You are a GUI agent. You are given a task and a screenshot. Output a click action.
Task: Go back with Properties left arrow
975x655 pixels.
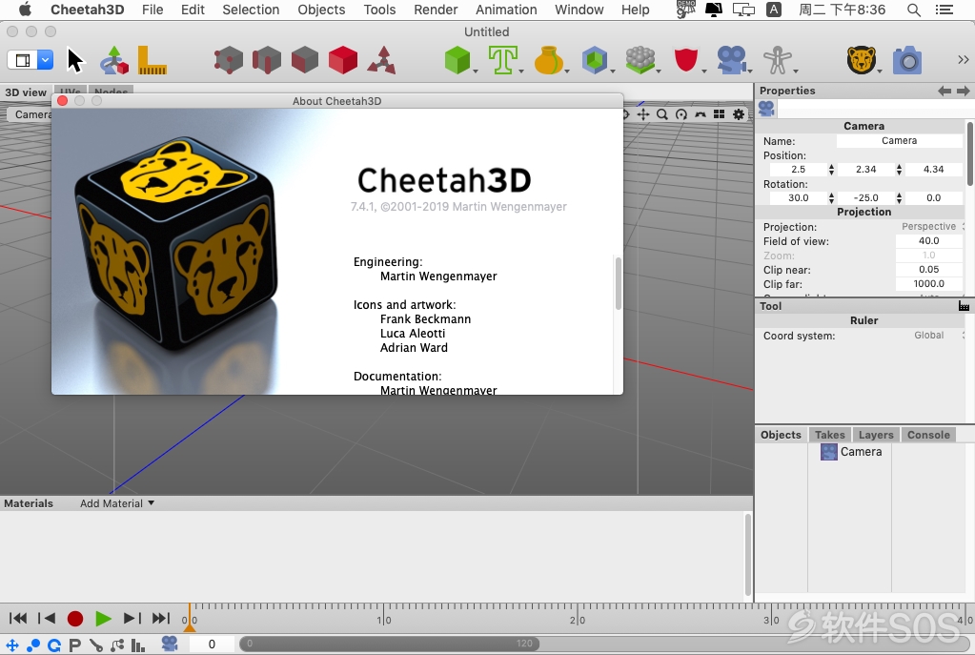tap(945, 91)
